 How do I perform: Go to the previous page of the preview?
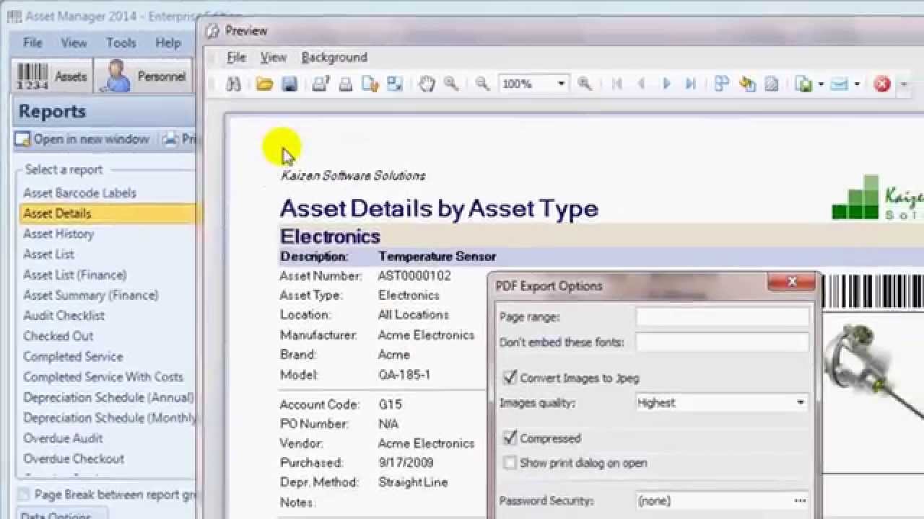[641, 84]
